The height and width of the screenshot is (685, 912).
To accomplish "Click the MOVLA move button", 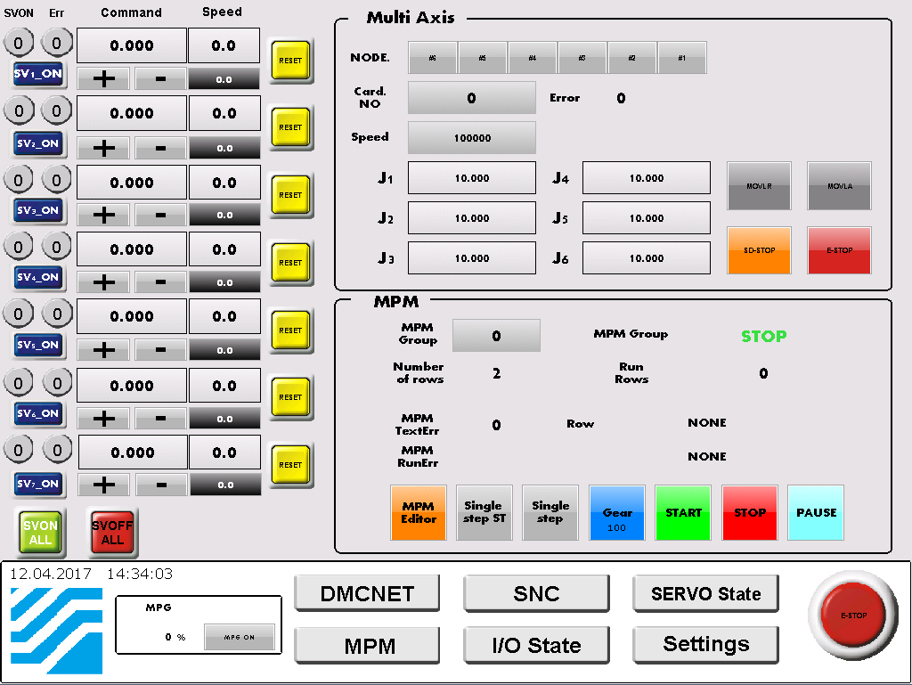I will (839, 186).
